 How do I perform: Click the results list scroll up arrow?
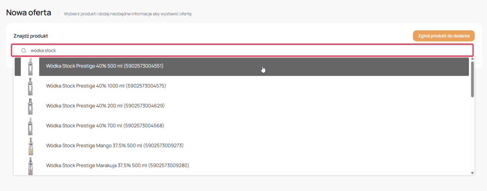(472, 59)
